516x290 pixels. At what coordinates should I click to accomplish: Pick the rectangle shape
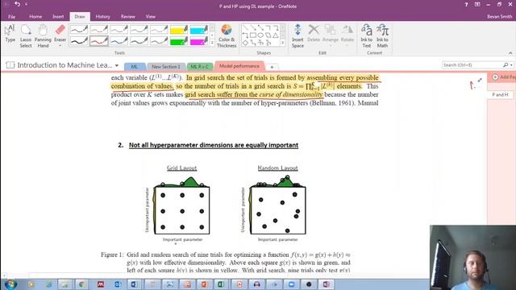pyautogui.click(x=253, y=35)
